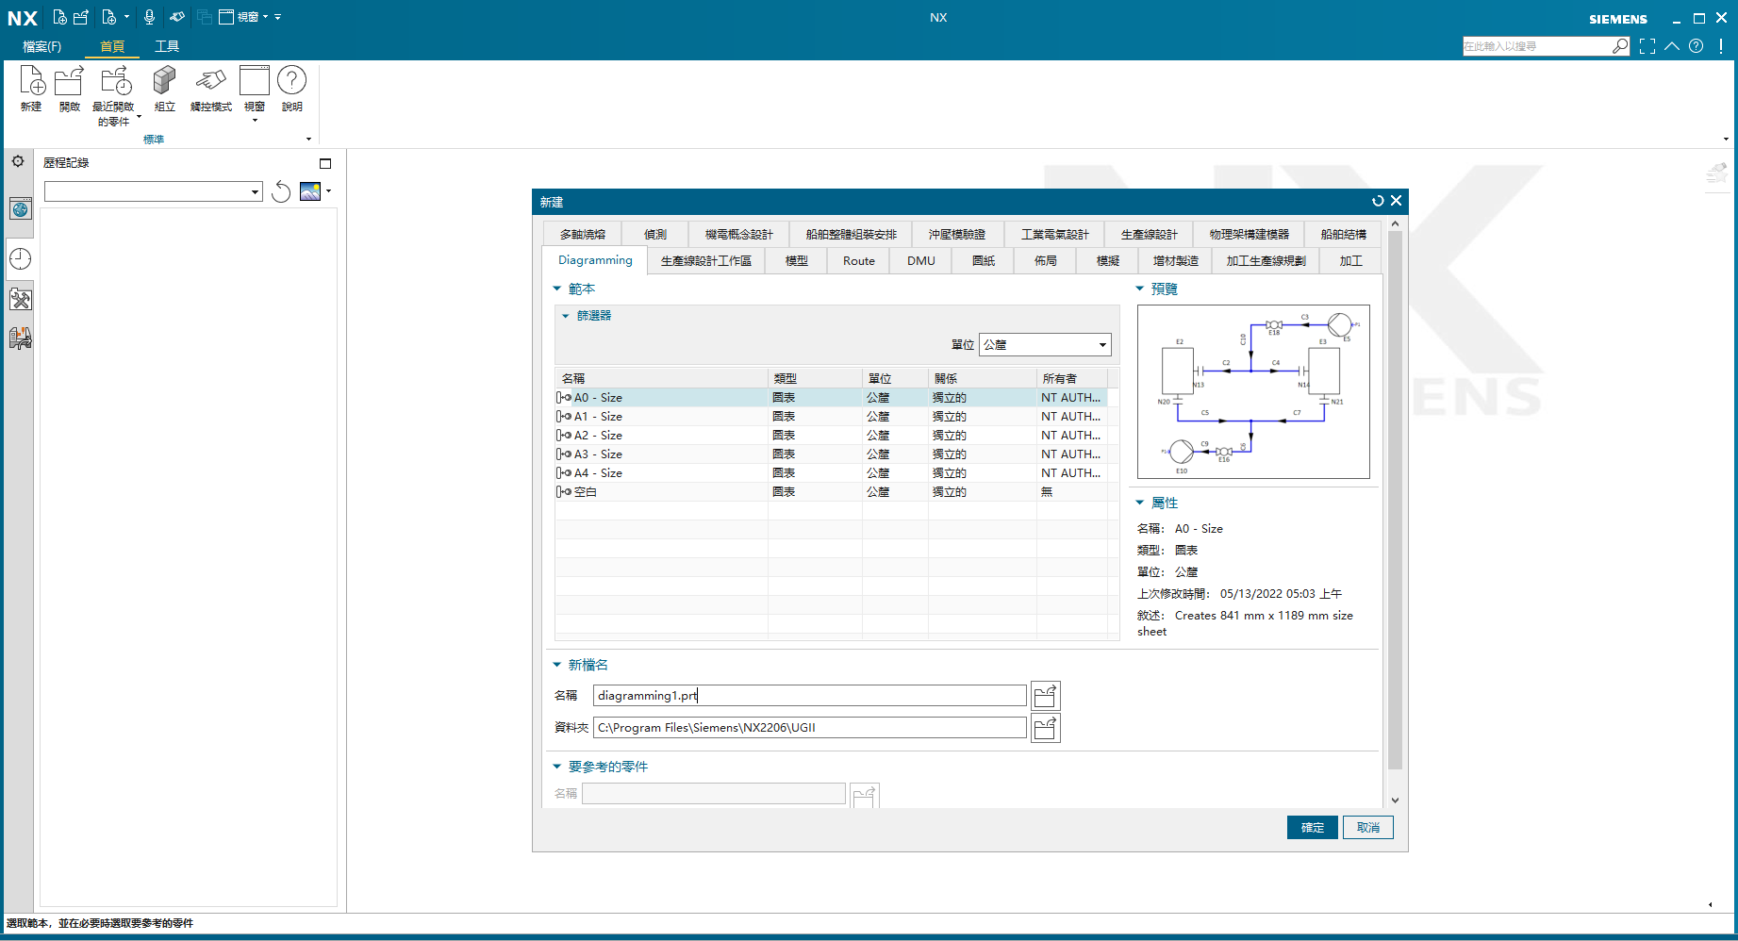Collapse the 篩選器 filter section
This screenshot has height=941, width=1738.
point(566,316)
